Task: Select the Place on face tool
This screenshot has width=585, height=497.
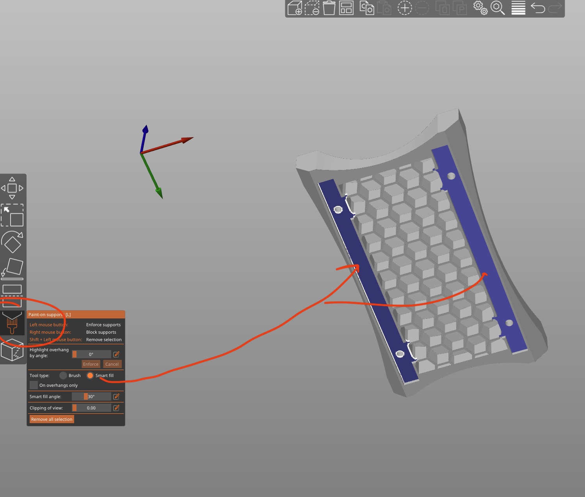Action: coord(12,269)
